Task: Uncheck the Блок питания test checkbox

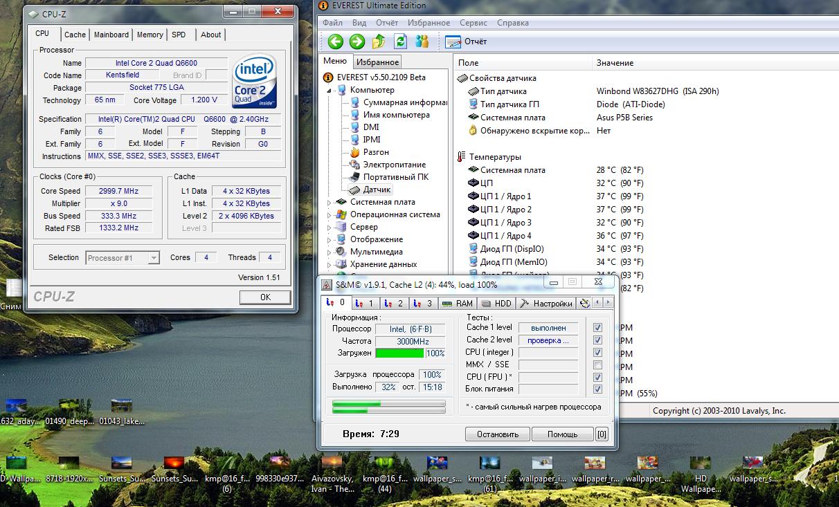Action: click(597, 390)
